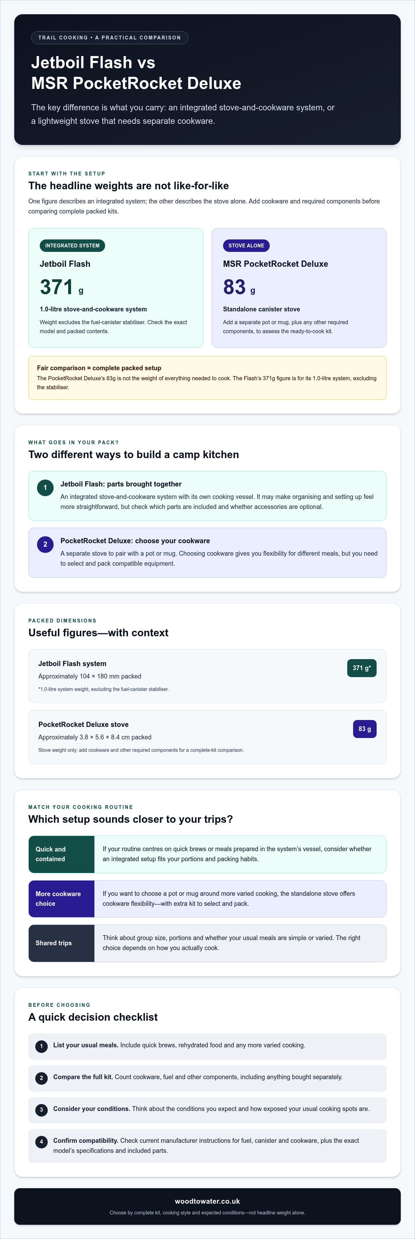Click the numbered circle 2 beside PocketRocket Deluxe cookware
Viewport: 415px width, 1239px height.
point(45,544)
